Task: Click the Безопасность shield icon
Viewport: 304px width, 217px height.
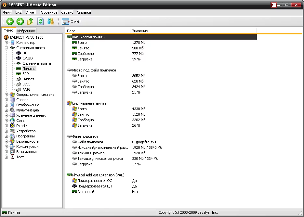Action: tap(12, 141)
